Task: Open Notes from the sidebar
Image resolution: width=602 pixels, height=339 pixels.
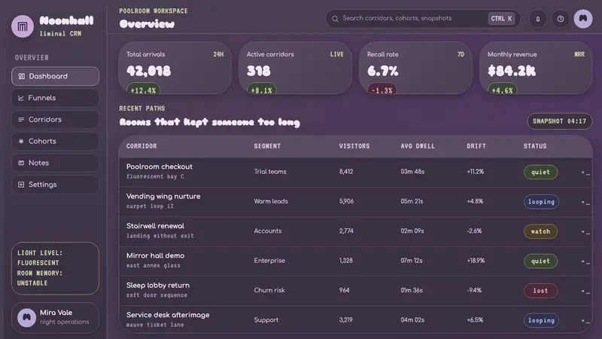Action: 55,163
